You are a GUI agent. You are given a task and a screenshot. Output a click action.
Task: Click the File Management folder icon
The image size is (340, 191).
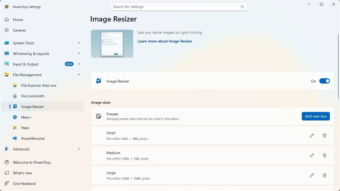7,75
